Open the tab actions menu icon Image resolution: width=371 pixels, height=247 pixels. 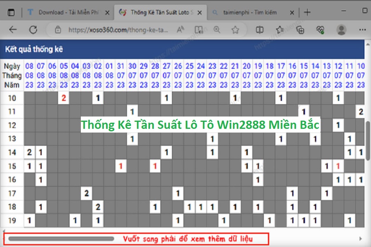[11, 12]
